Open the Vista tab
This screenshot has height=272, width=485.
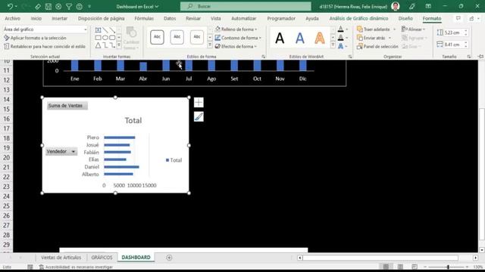coord(216,18)
